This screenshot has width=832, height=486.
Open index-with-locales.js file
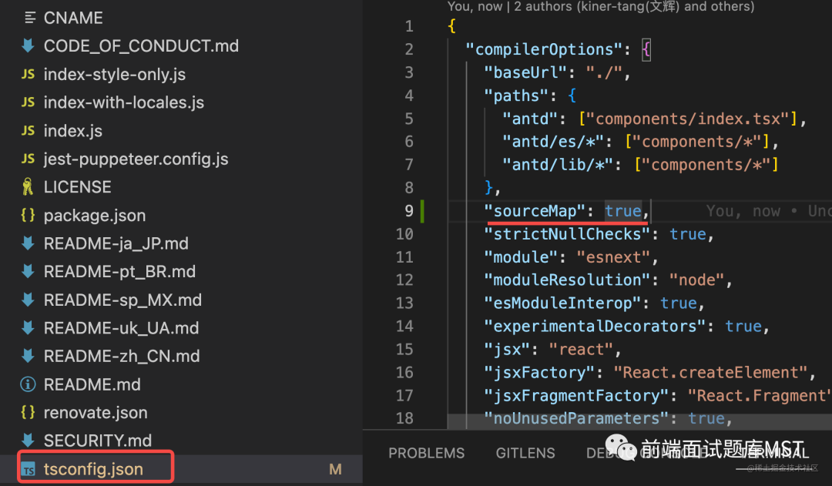(x=123, y=102)
